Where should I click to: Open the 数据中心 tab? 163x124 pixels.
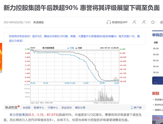(x=39, y=108)
